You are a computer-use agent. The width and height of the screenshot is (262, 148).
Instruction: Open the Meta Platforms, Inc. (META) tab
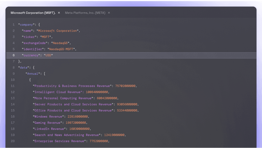(x=85, y=13)
